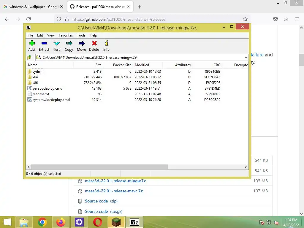Open the failure link on the page
Screen dimensions: 304x228
(257, 55)
